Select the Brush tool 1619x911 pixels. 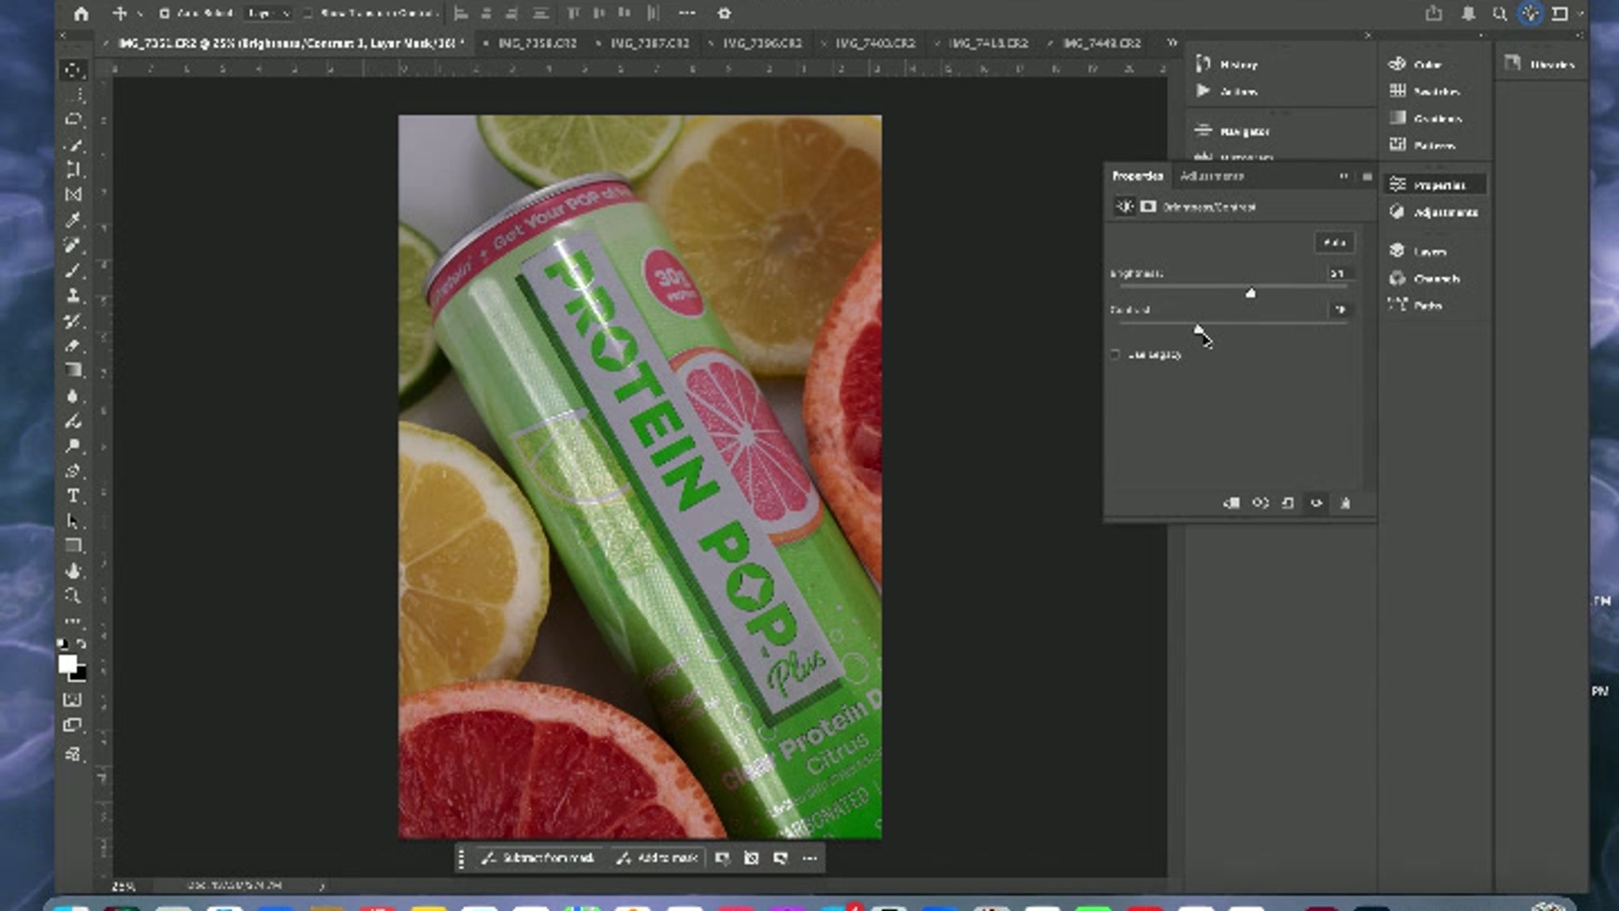73,271
